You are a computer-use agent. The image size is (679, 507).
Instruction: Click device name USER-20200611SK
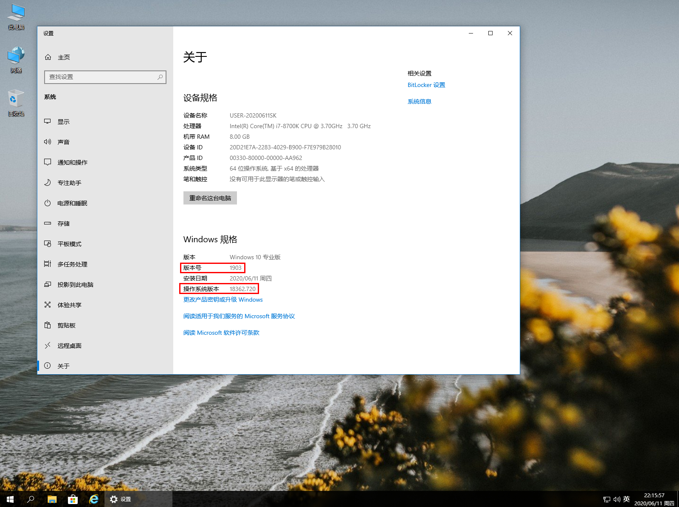coord(253,115)
